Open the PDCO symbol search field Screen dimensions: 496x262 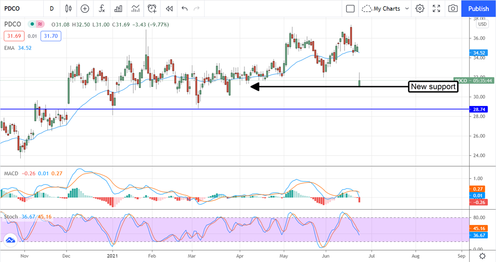[21, 8]
